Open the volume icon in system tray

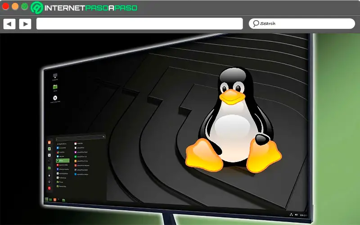(296, 215)
